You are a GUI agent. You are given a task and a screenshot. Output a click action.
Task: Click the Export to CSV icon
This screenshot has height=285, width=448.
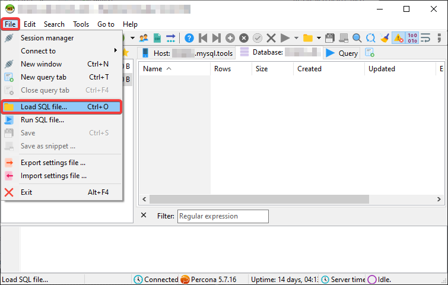157,38
